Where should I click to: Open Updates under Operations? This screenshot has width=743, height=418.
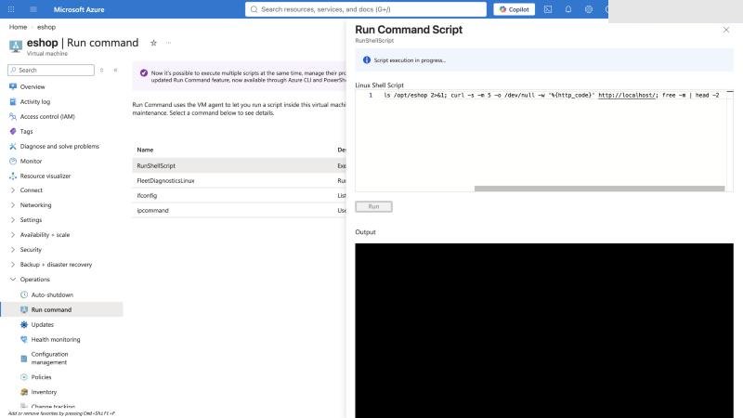(42, 324)
